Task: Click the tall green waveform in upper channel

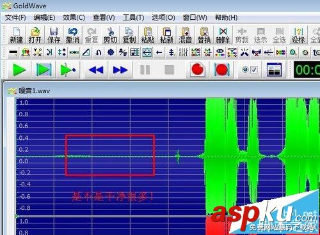Action: 221,156
